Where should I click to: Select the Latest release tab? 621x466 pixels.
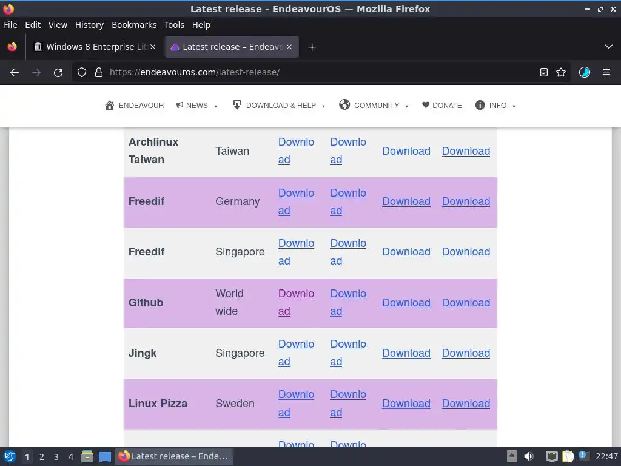click(232, 47)
